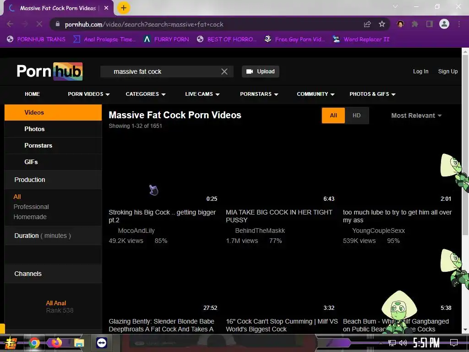Open the Word Replacer II bookmark
The width and height of the screenshot is (469, 352).
tap(361, 39)
